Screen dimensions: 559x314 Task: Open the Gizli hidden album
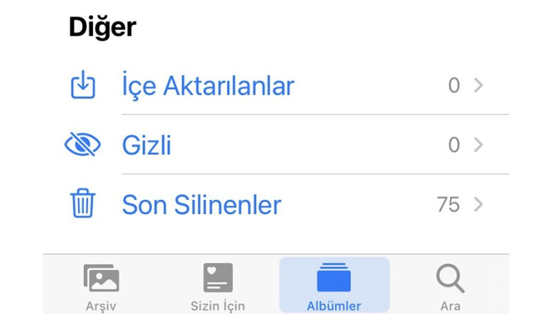pos(147,144)
